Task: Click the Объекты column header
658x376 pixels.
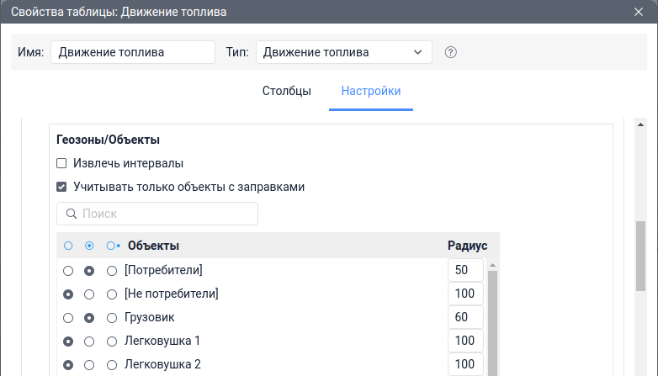Action: tap(153, 246)
